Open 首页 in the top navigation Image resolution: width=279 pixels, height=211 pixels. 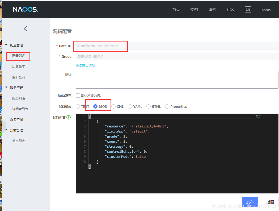(176, 10)
